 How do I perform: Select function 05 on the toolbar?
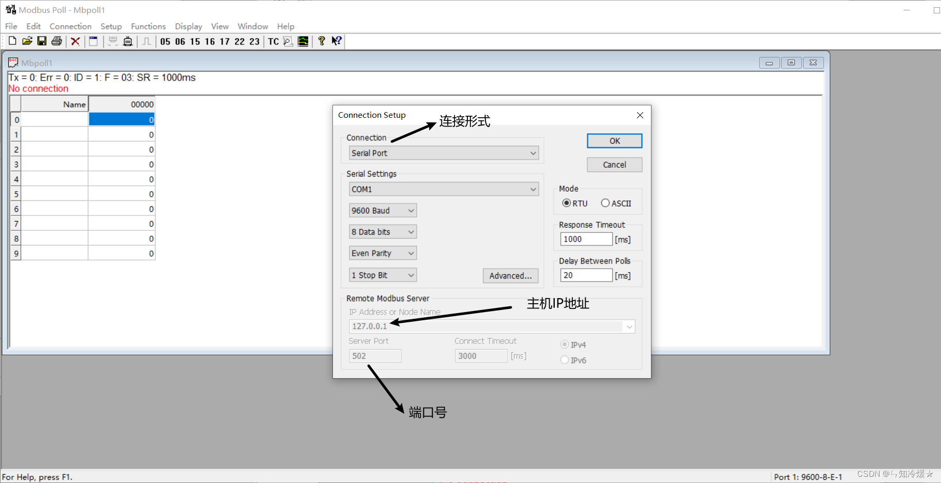(165, 41)
